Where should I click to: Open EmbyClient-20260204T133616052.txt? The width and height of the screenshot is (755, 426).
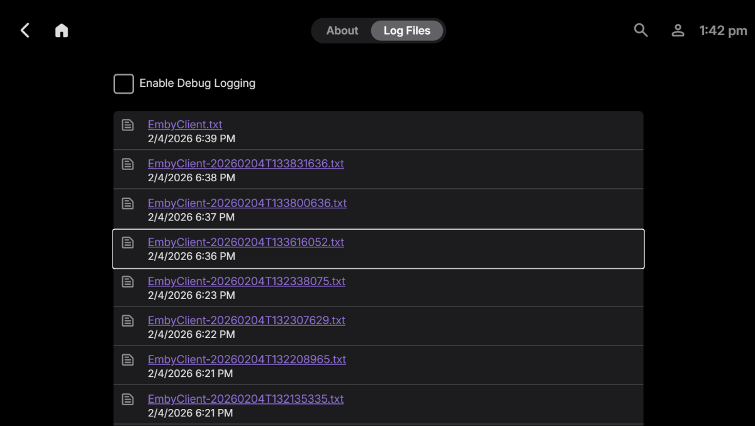[x=245, y=242]
